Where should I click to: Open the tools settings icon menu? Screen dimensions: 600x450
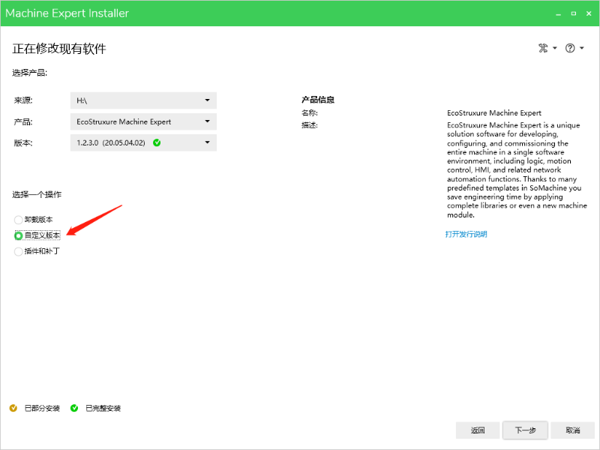click(x=543, y=48)
